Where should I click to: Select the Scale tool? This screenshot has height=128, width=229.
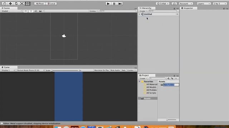pyautogui.click(x=22, y=4)
